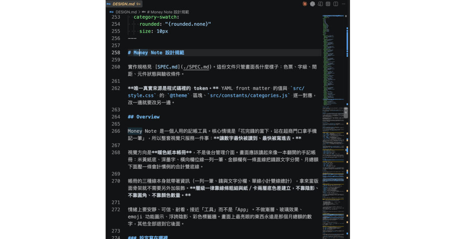Image resolution: width=456 pixels, height=239 pixels.
Task: Click the Markdown icon on DESIGN.md tab
Action: (x=109, y=4)
